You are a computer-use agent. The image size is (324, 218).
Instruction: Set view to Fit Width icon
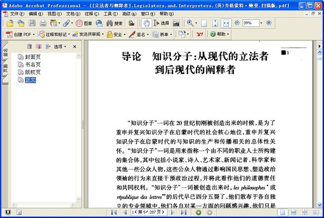pyautogui.click(x=226, y=23)
